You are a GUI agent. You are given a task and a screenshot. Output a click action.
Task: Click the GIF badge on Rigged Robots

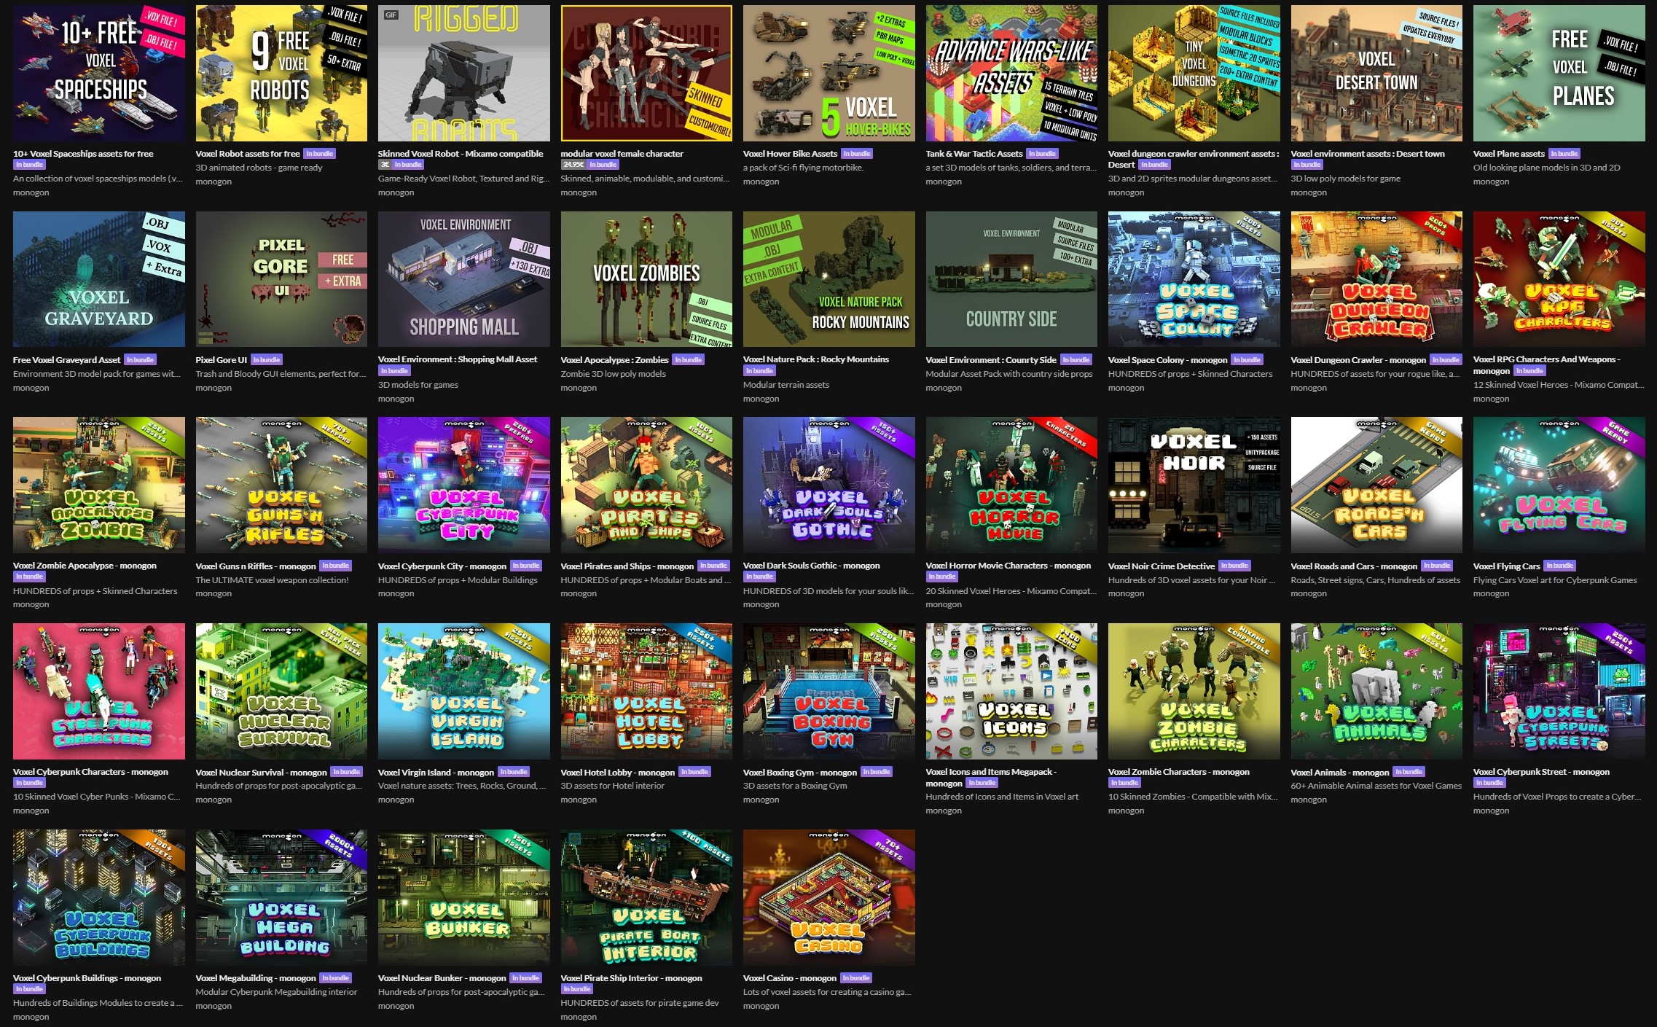391,15
